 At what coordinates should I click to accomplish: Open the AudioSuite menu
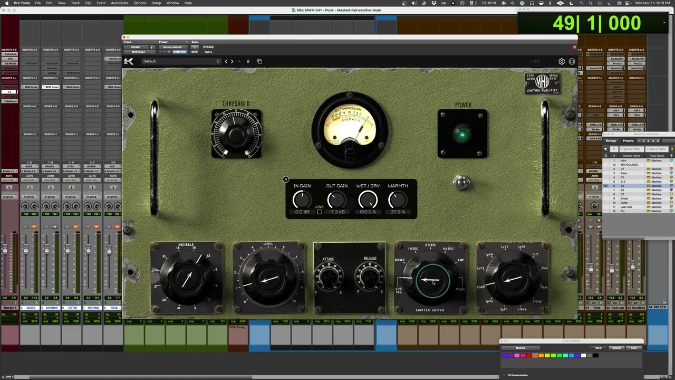pos(120,3)
